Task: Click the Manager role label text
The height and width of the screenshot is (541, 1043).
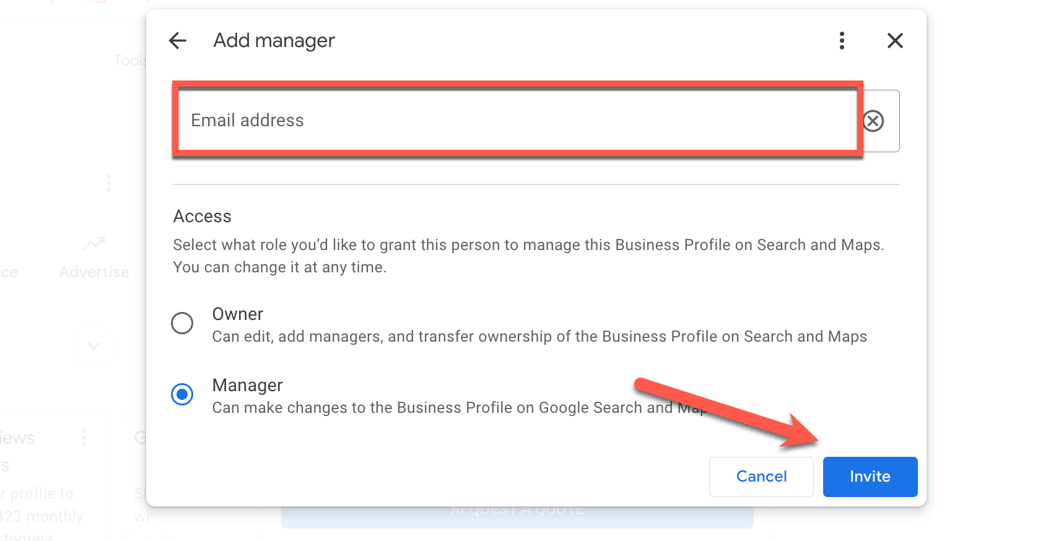Action: [x=247, y=386]
